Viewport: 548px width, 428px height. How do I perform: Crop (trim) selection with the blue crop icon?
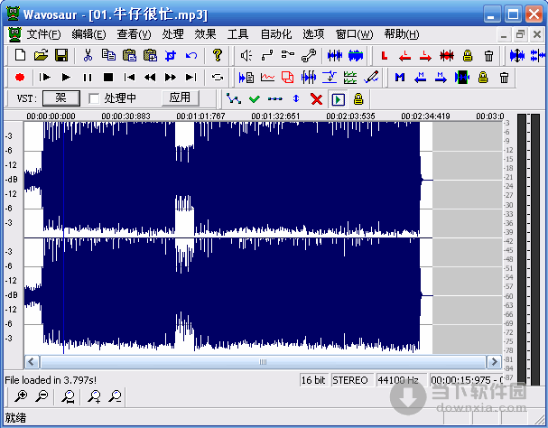coord(171,55)
